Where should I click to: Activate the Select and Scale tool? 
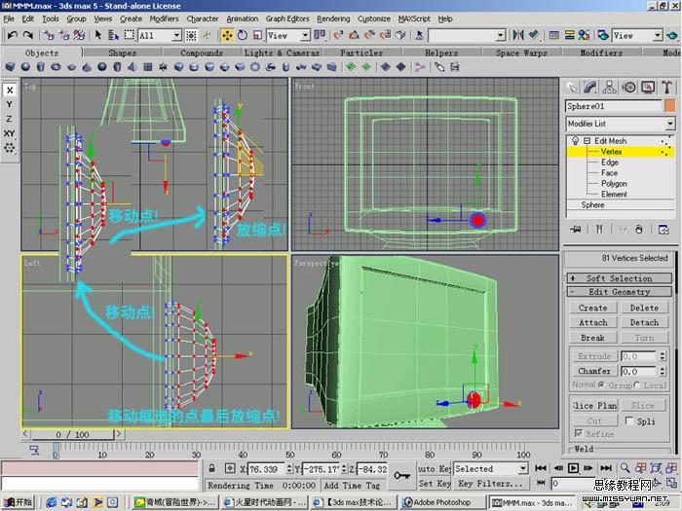[257, 35]
